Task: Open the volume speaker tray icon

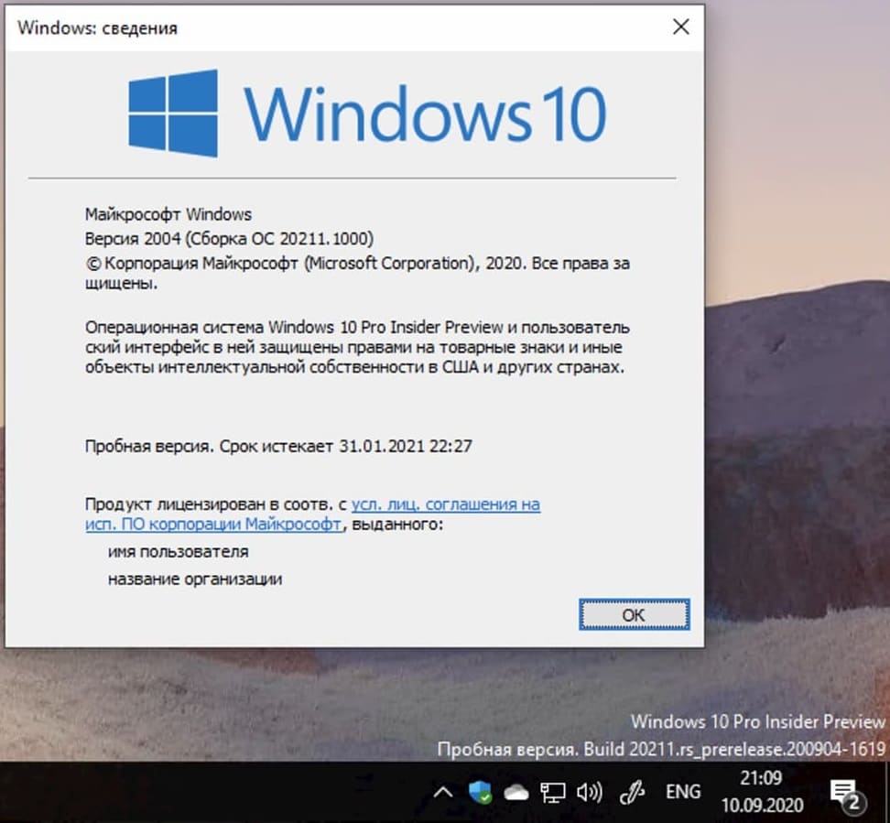Action: pyautogui.click(x=589, y=792)
